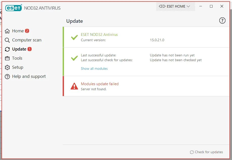Click the 'Current version:' label
Image resolution: width=232 pixels, height=160 pixels.
coord(93,40)
